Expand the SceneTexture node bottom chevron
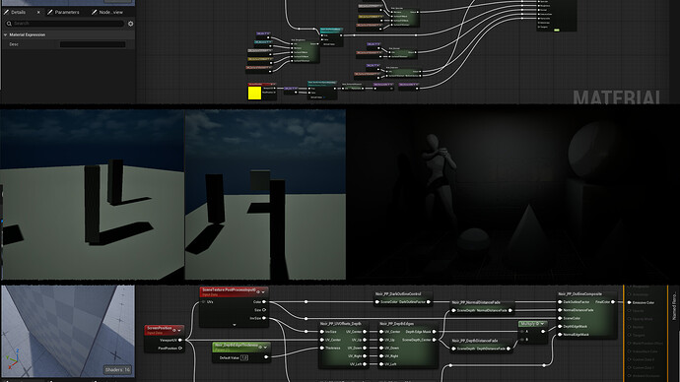This screenshot has width=680, height=382. [235, 324]
